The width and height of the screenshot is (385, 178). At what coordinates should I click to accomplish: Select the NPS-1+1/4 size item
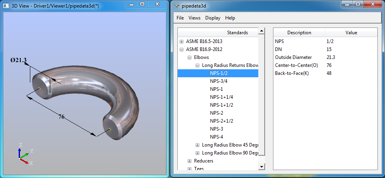click(221, 97)
